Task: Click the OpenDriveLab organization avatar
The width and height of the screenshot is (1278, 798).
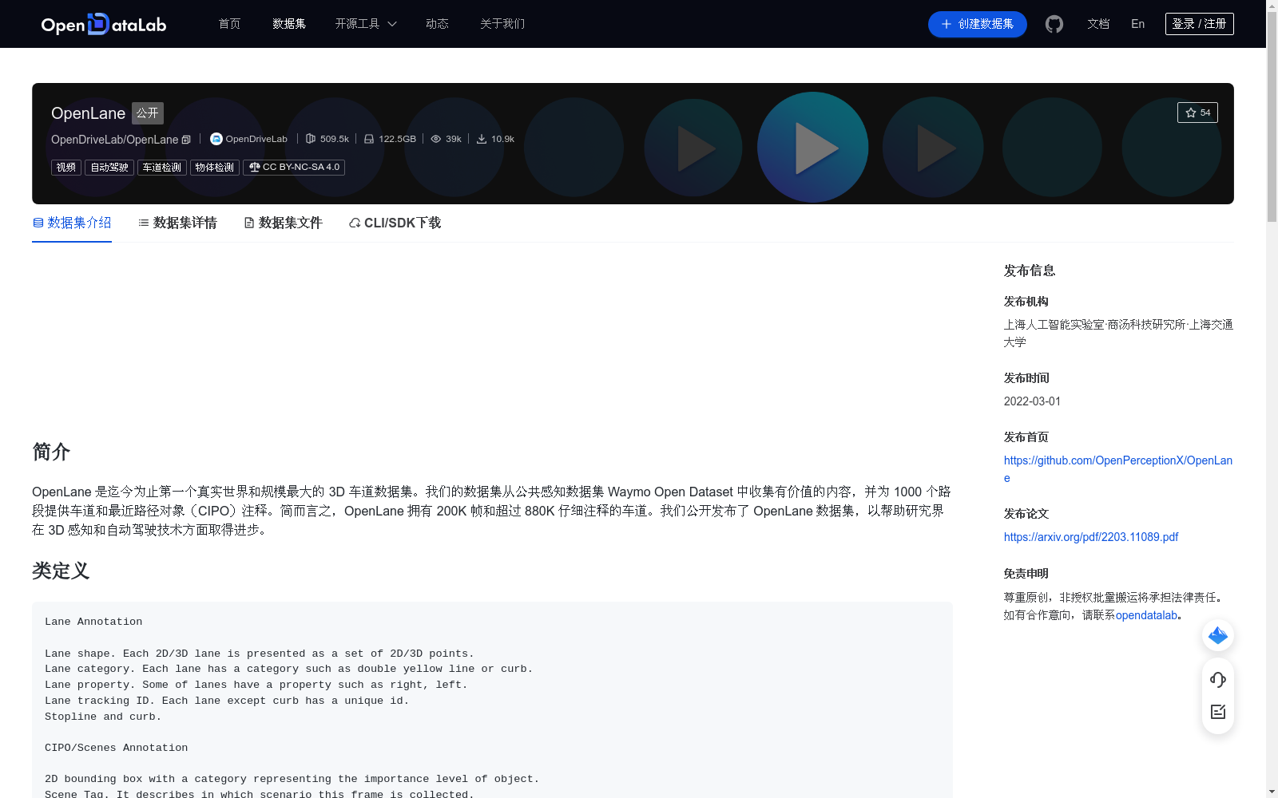Action: [x=216, y=139]
